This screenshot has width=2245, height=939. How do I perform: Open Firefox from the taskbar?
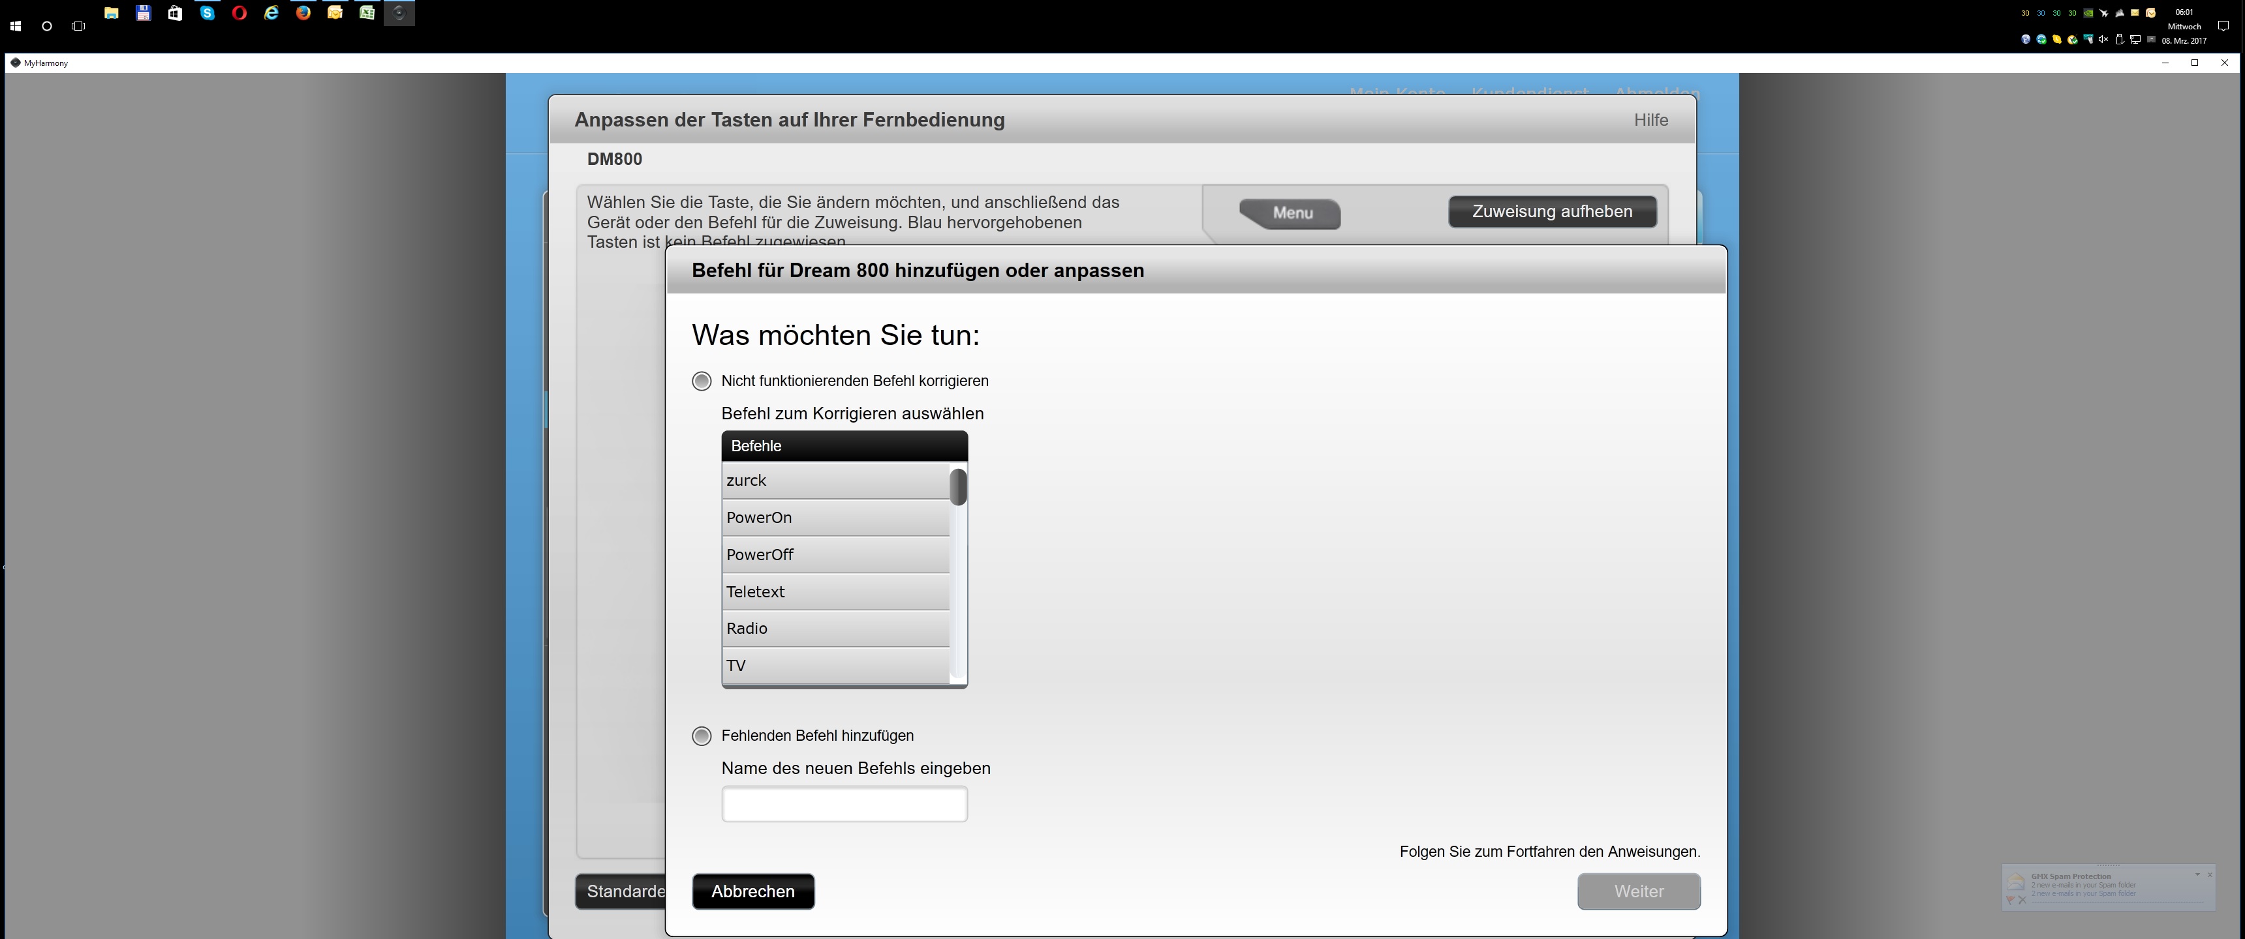(x=303, y=13)
